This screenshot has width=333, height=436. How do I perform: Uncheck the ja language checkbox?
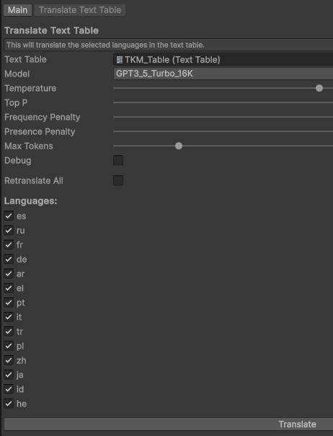click(9, 375)
